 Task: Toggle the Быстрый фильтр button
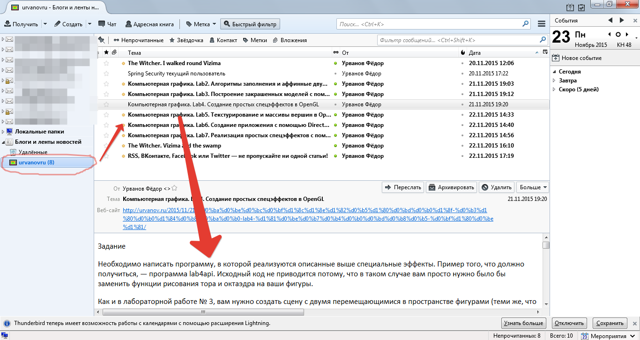(x=250, y=24)
